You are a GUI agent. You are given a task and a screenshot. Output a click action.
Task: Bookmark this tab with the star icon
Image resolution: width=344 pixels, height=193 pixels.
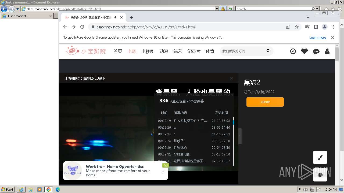pyautogui.click(x=297, y=27)
